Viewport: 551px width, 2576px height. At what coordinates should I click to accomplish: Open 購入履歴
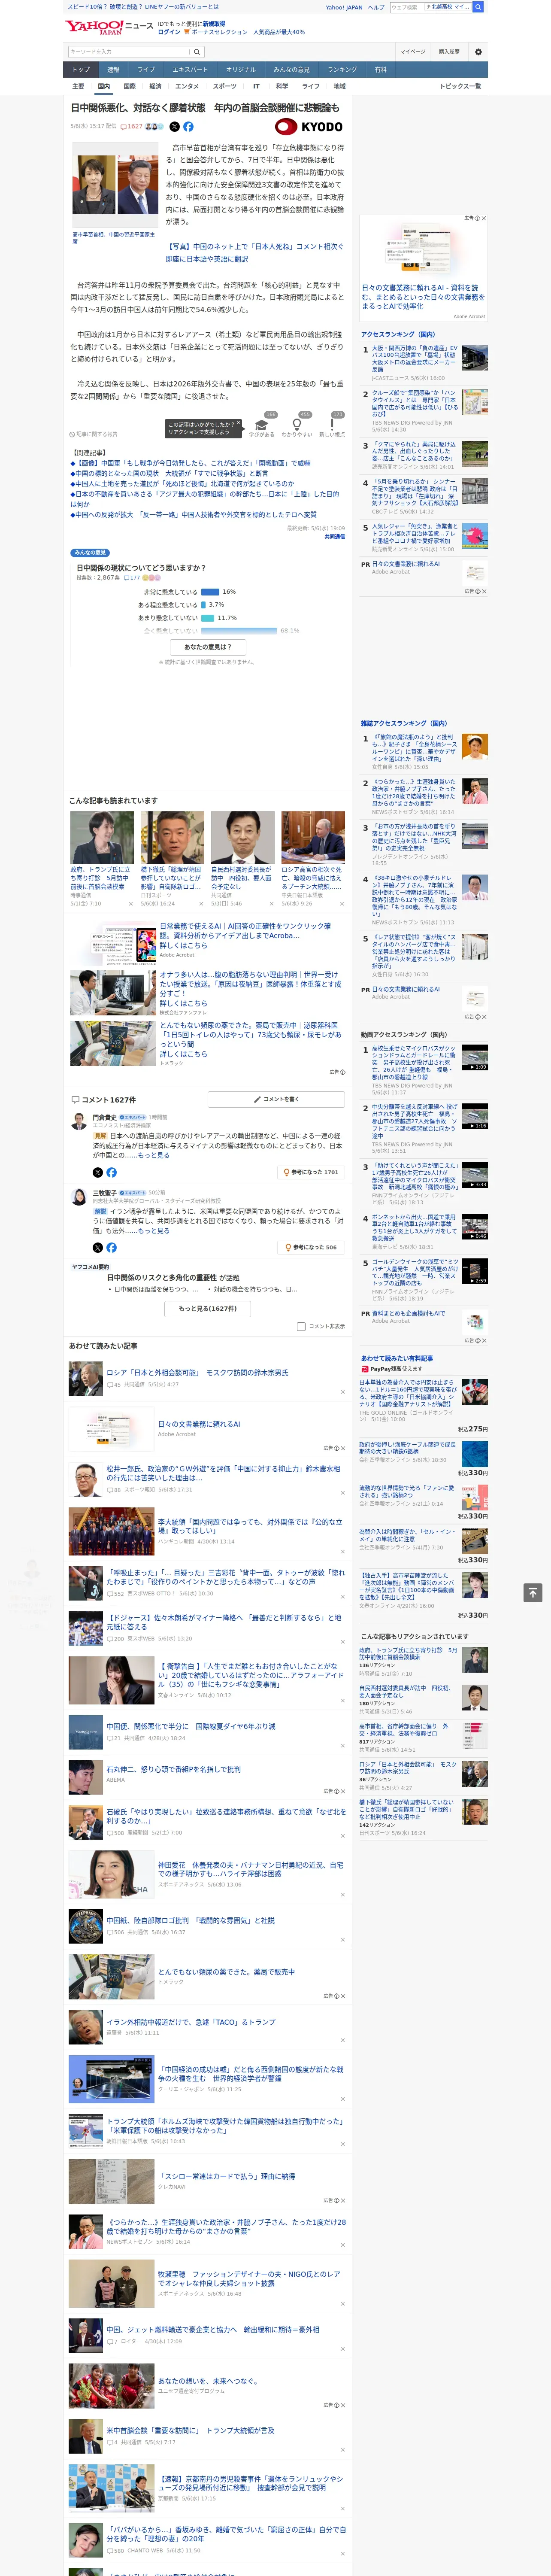449,52
